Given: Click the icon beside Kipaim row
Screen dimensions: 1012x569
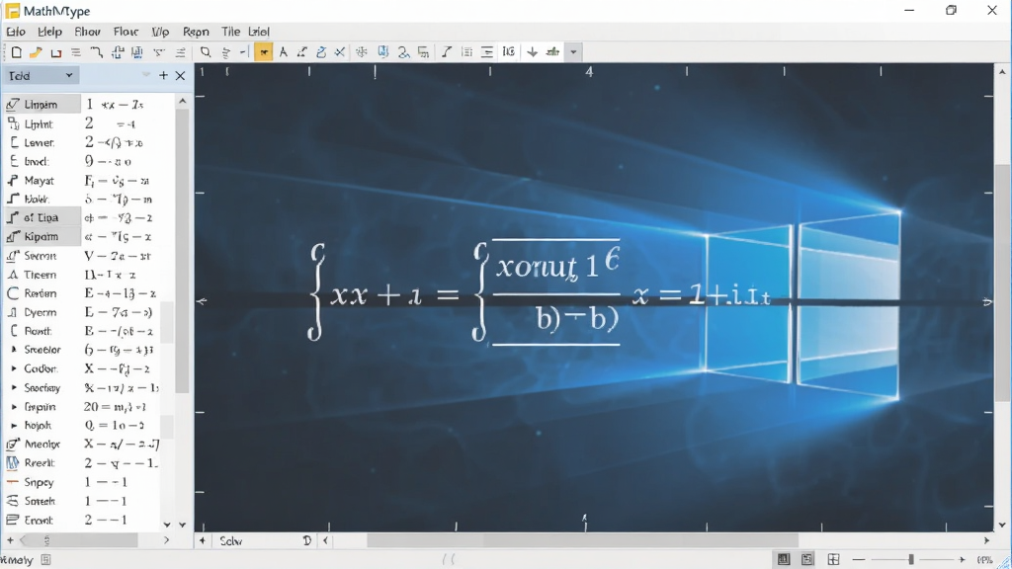Looking at the screenshot, I should pyautogui.click(x=12, y=237).
